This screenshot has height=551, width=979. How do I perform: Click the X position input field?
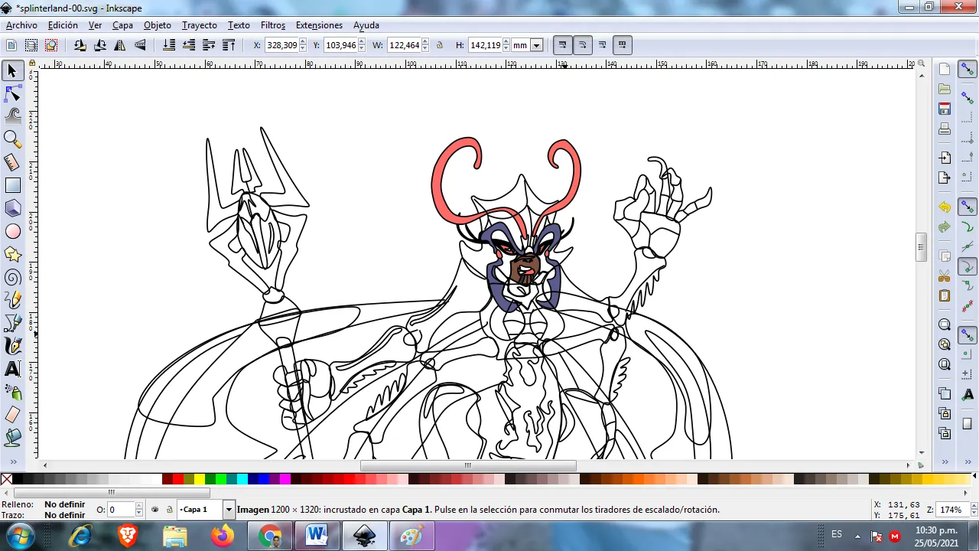tap(281, 45)
